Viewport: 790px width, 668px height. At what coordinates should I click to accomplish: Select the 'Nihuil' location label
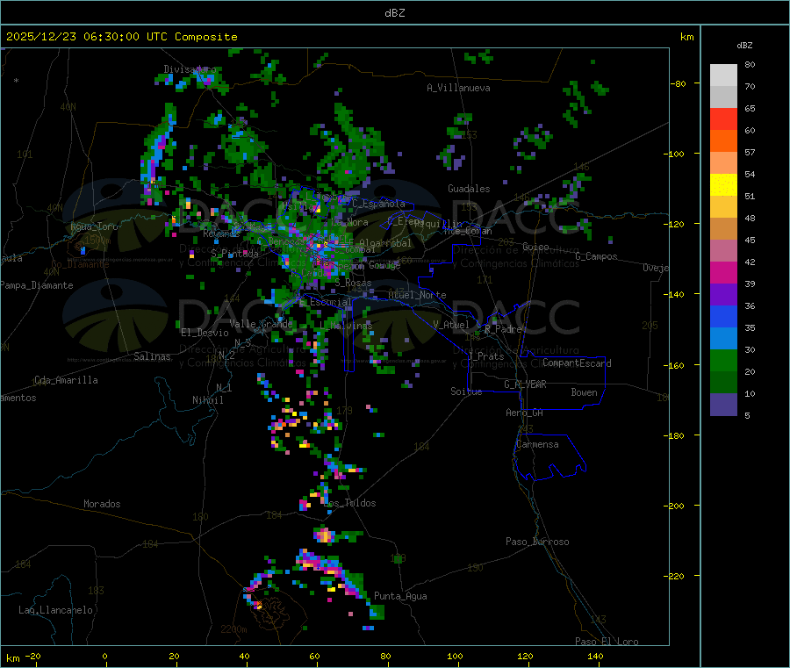[x=207, y=400]
